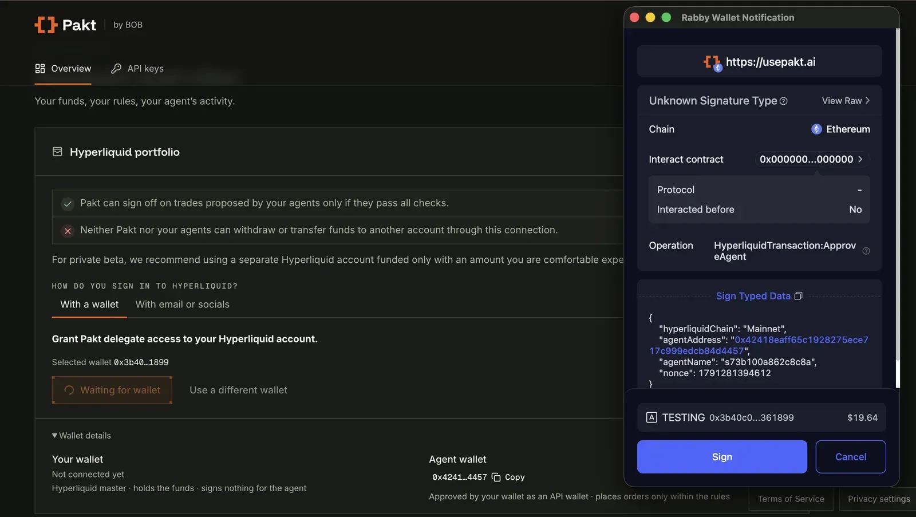
Task: Click the Copy label next to agent wallet
Action: coord(515,477)
